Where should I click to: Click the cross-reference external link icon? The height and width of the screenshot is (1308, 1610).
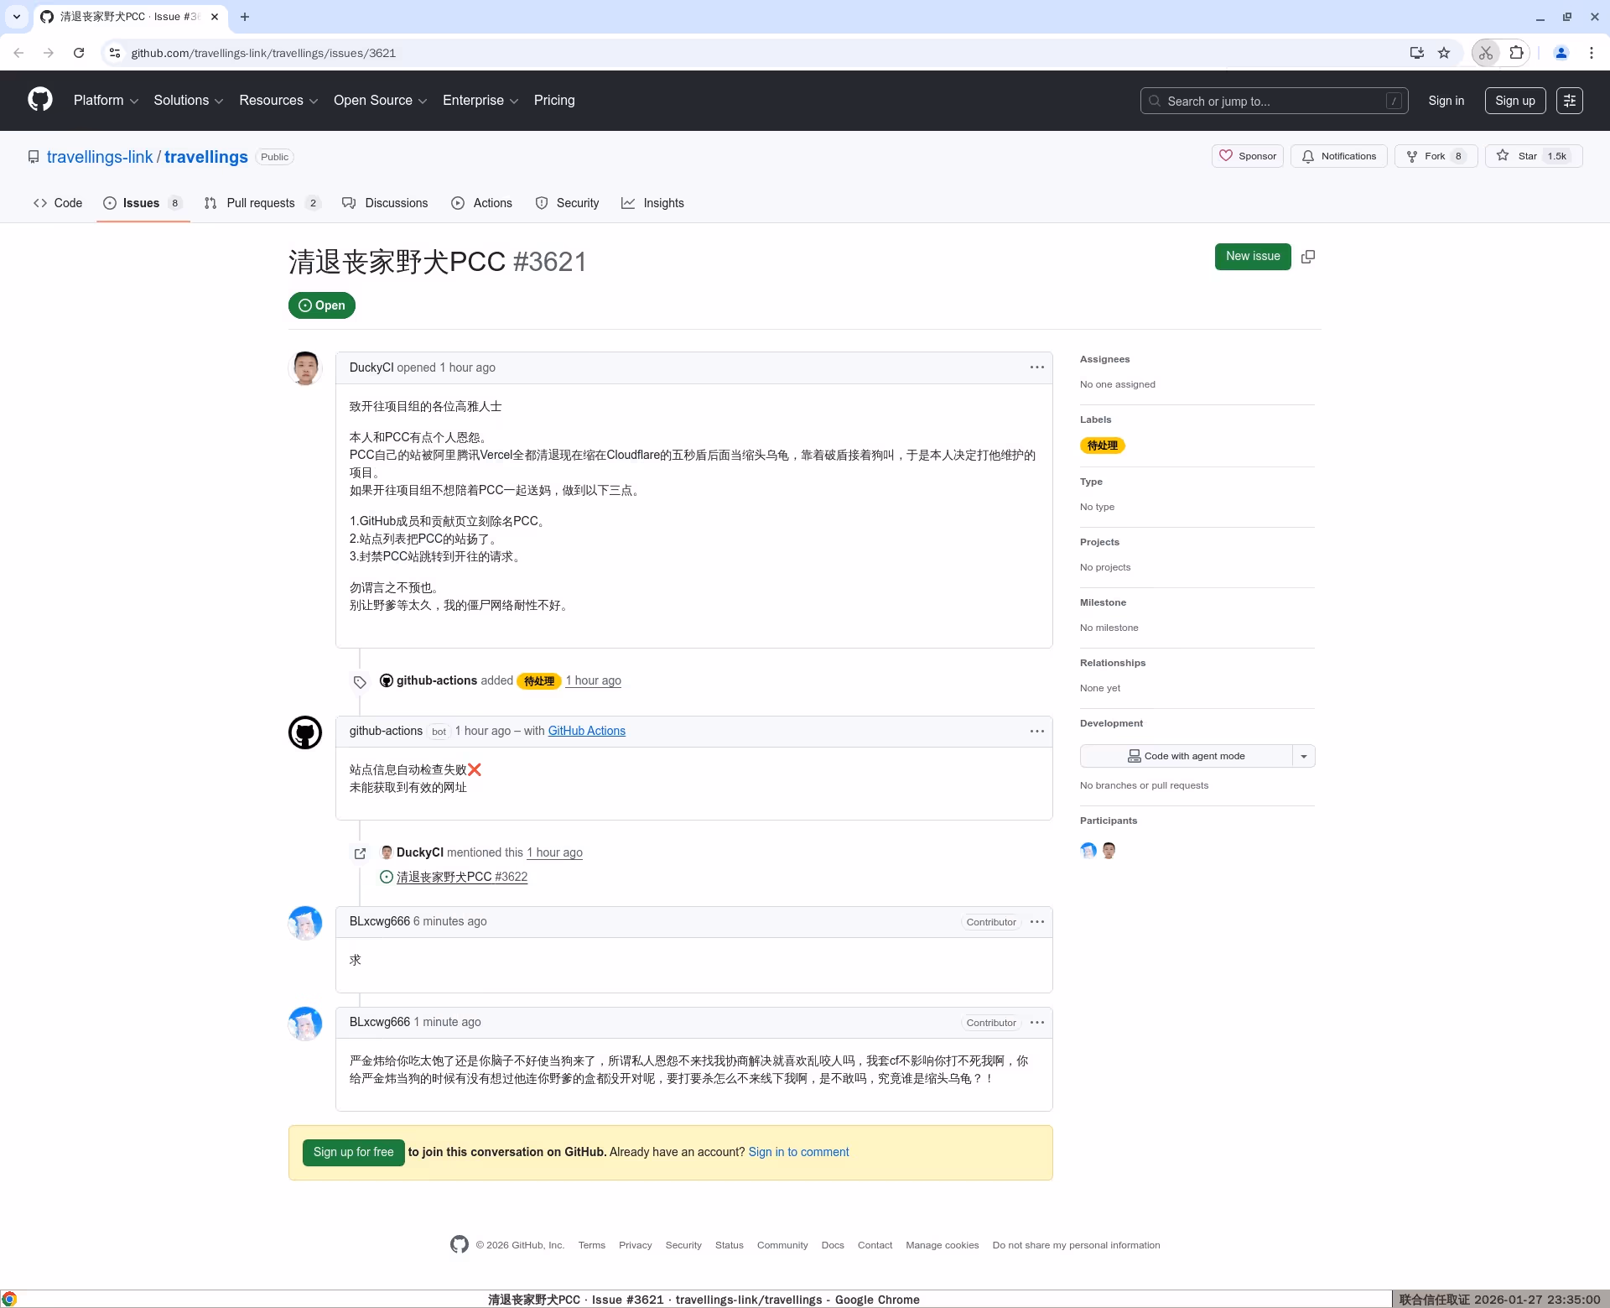click(x=361, y=853)
